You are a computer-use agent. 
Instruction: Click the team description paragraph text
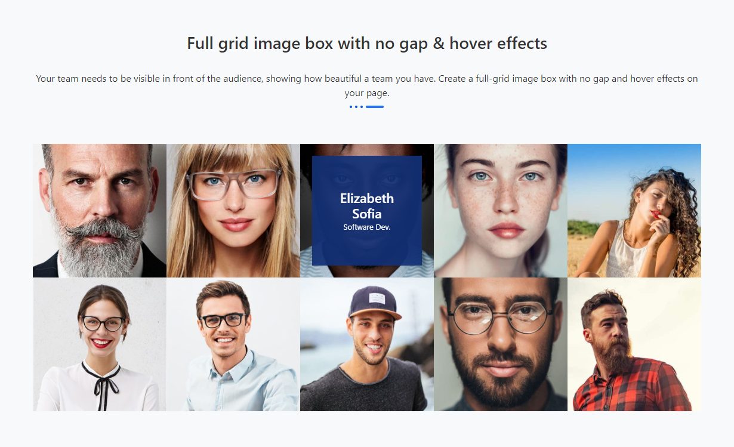point(367,86)
